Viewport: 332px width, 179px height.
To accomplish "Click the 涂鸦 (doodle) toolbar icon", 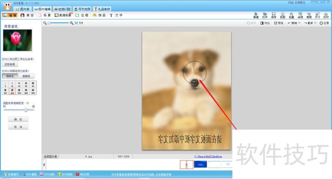I will (x=300, y=15).
